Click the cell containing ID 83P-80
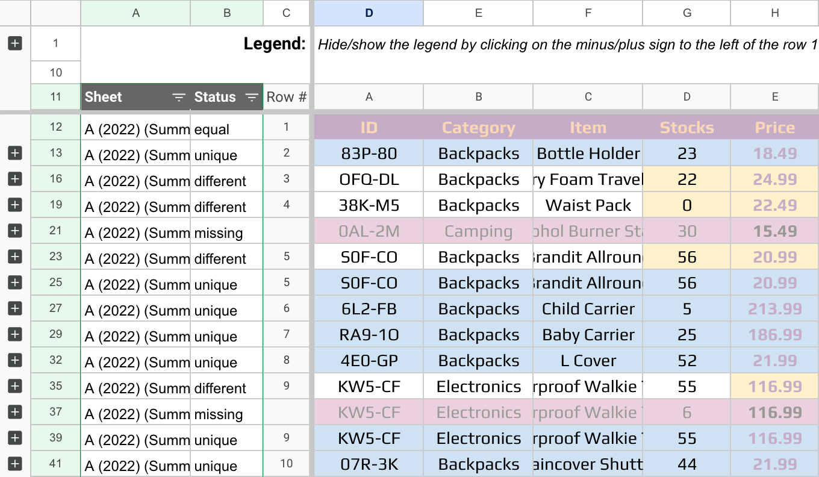819x477 pixels. [x=369, y=153]
